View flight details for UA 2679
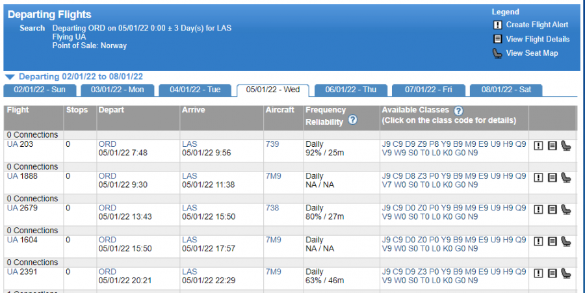Viewport: 585px width, 293px height. tap(552, 209)
